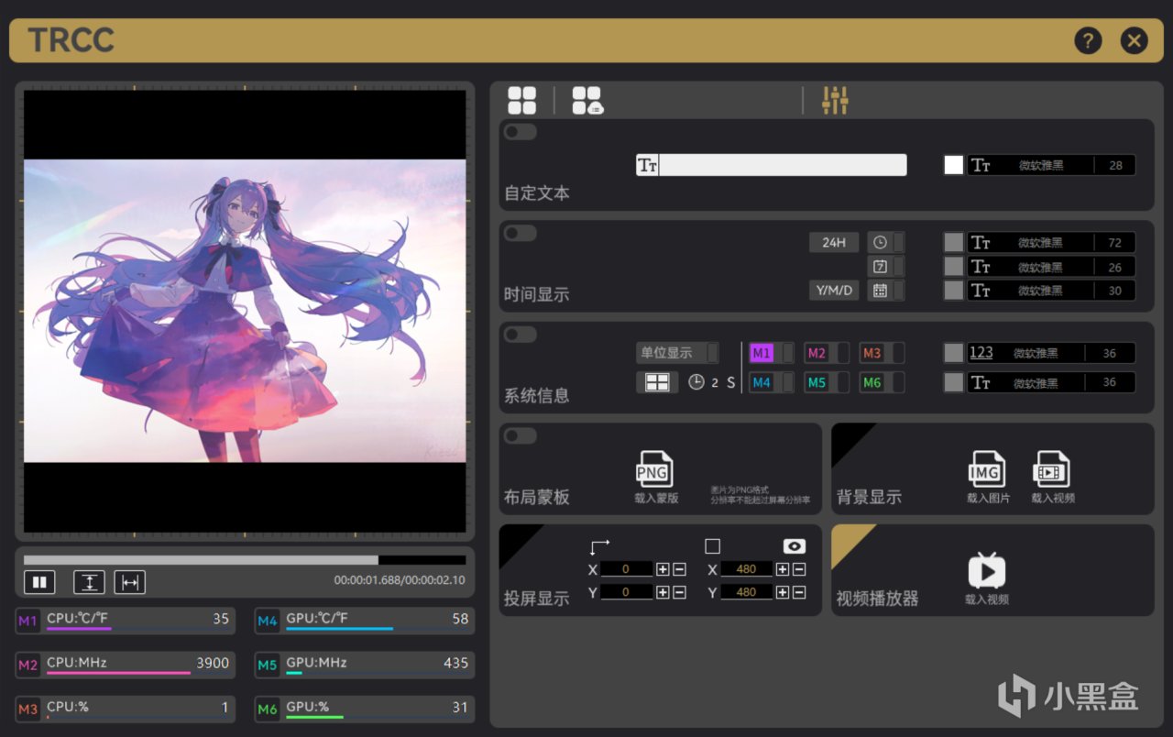Pick color swatch for system info text font
Screen dimensions: 1173x737
[954, 382]
